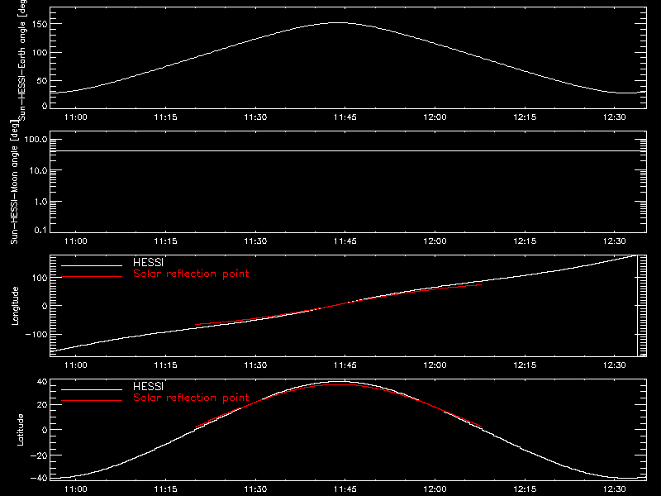Click white HESSI legend line in Longitude plot
The image size is (661, 496).
pos(92,265)
